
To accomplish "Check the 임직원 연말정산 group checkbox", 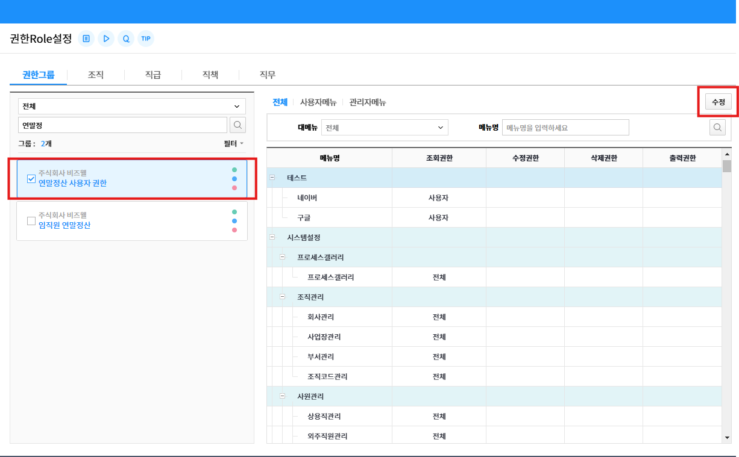I will point(31,221).
